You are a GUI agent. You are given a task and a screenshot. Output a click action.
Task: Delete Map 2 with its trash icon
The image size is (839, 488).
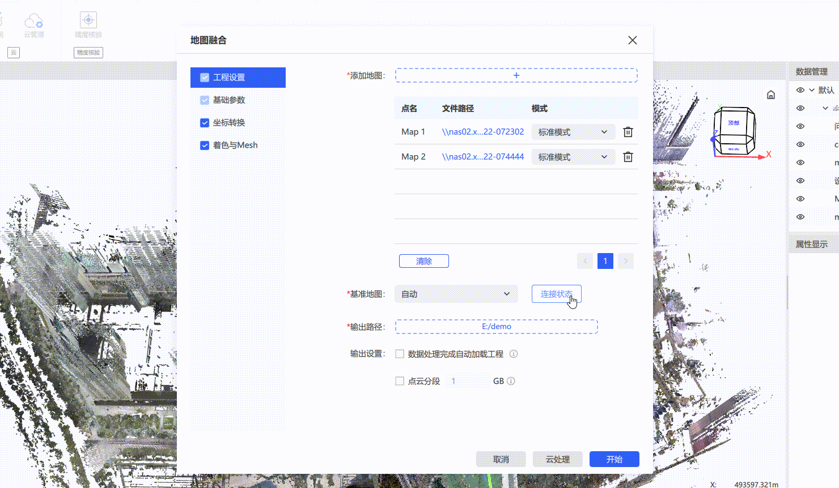click(628, 157)
